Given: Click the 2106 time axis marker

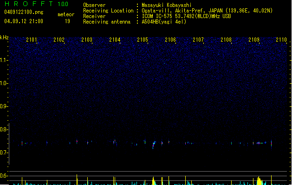Looking at the screenshot, I should tap(170, 40).
